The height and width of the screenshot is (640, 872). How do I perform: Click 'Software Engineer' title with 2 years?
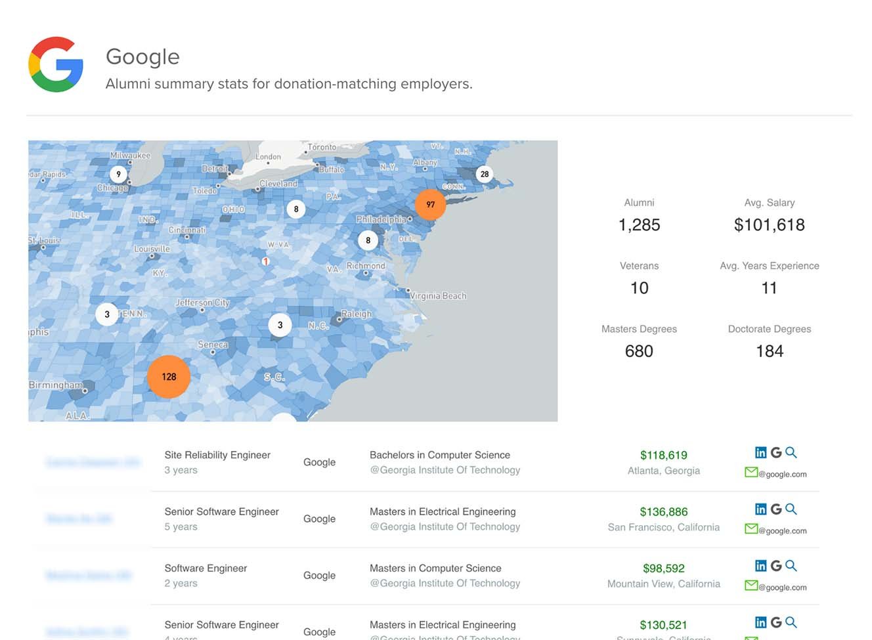pyautogui.click(x=206, y=568)
